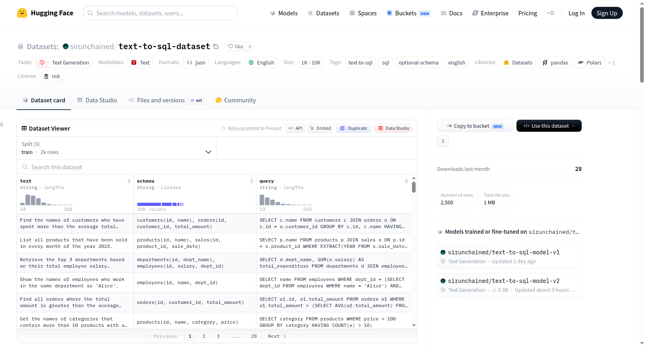Select the english tag
Screen dimensions: 645x347
point(457,62)
